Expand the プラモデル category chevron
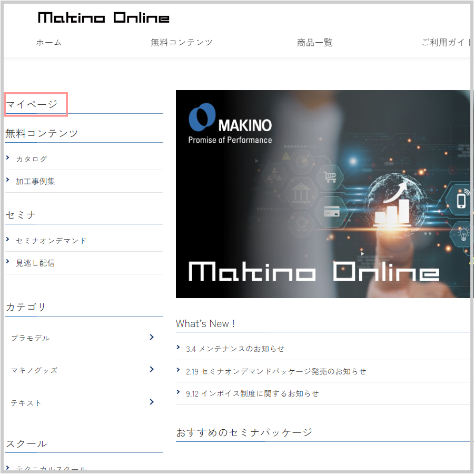The height and width of the screenshot is (474, 474). tap(152, 337)
